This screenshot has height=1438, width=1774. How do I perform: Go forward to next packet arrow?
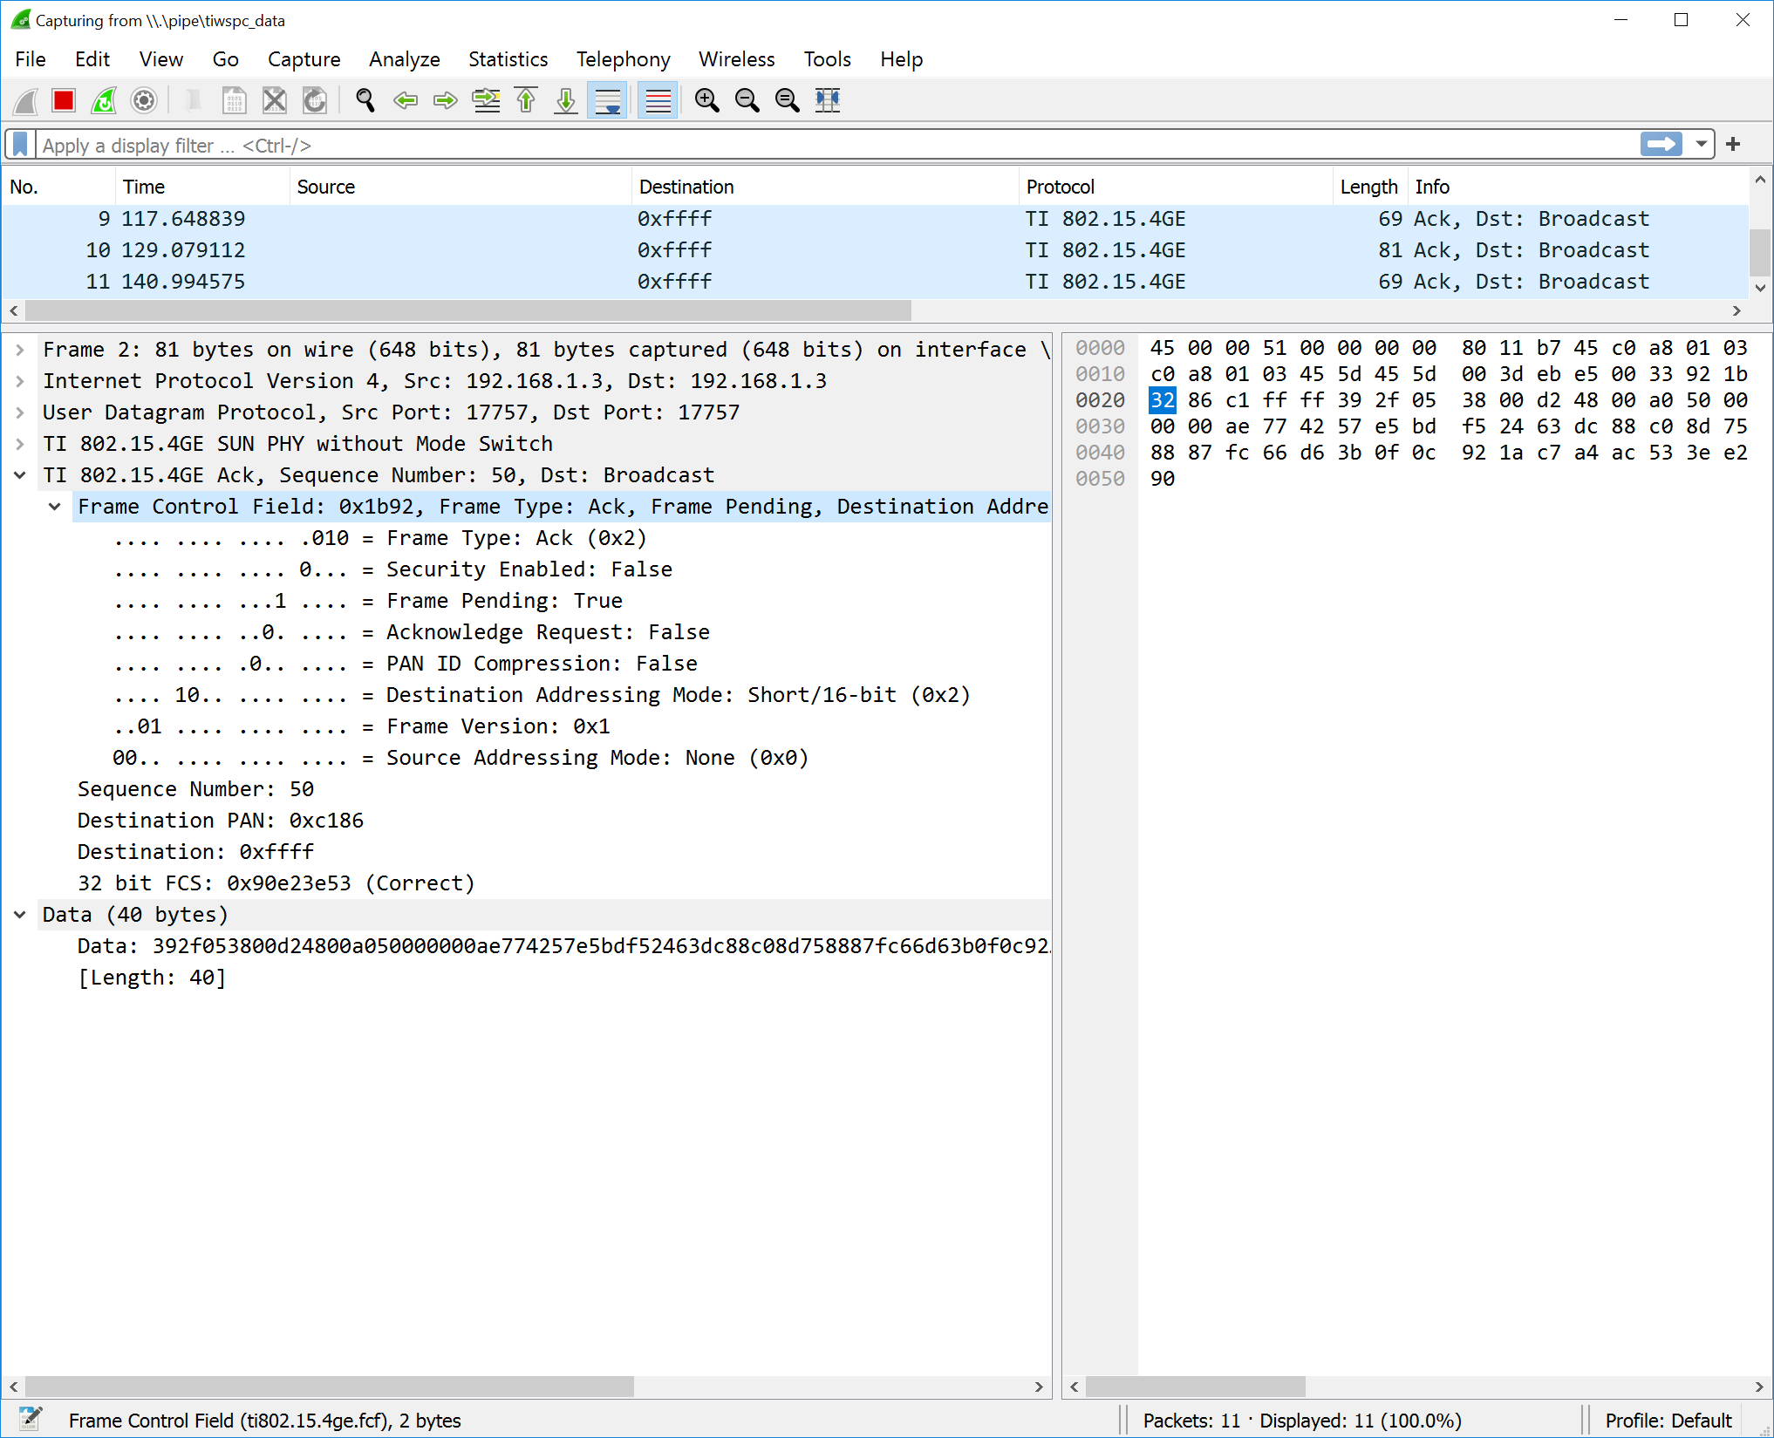coord(446,101)
